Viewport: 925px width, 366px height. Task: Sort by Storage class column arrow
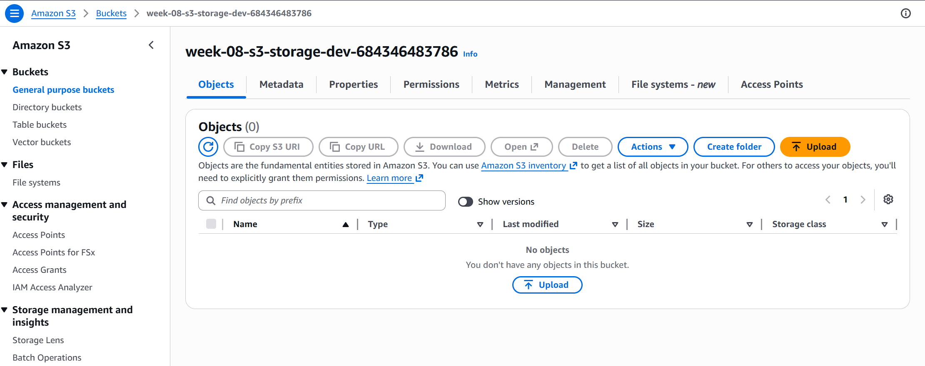pos(885,225)
